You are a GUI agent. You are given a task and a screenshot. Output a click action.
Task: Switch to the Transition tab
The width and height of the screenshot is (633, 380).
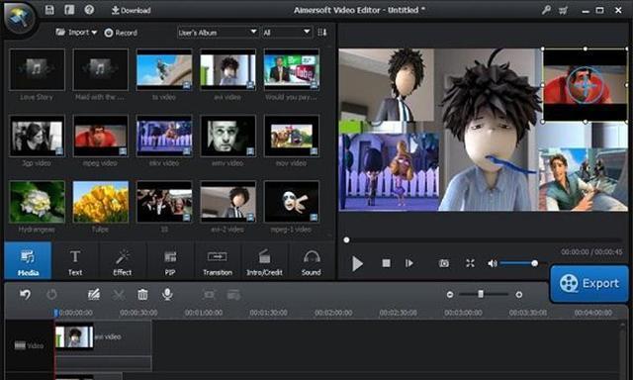(x=218, y=262)
